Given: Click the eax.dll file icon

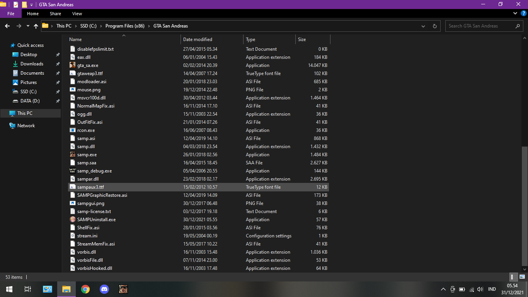Looking at the screenshot, I should [x=73, y=57].
